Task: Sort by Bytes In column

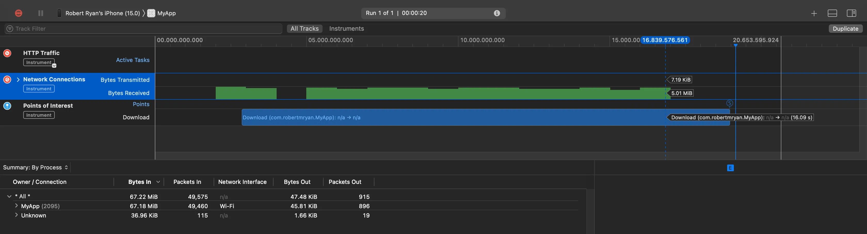Action: (x=139, y=182)
